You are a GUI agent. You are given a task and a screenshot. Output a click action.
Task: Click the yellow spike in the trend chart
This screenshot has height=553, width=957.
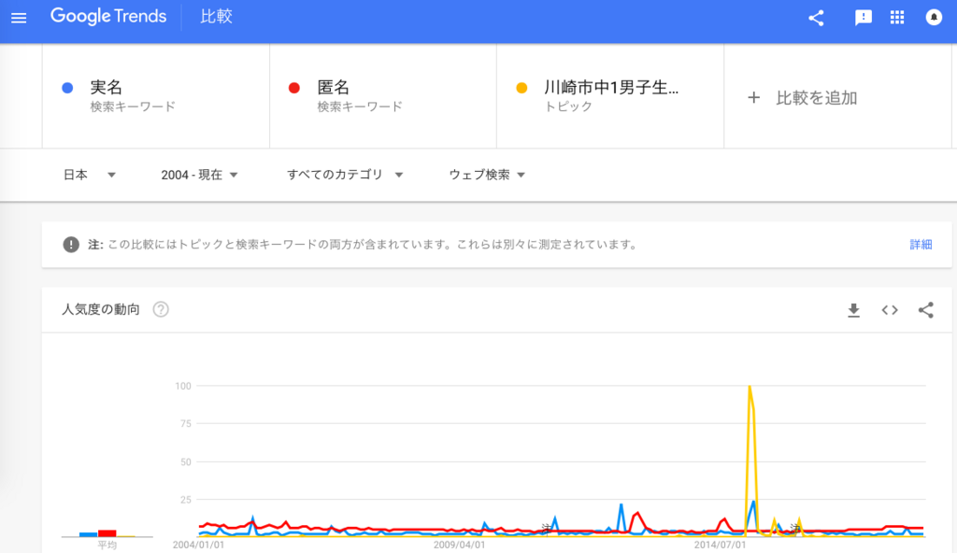click(750, 388)
